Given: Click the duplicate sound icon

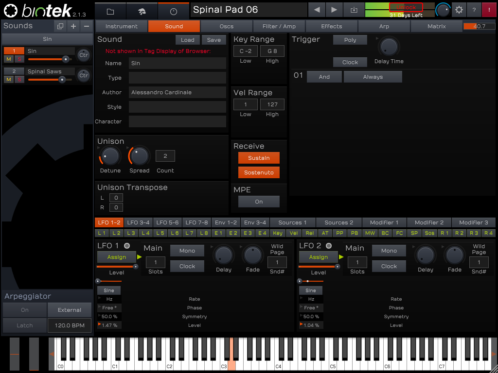Looking at the screenshot, I should [60, 26].
